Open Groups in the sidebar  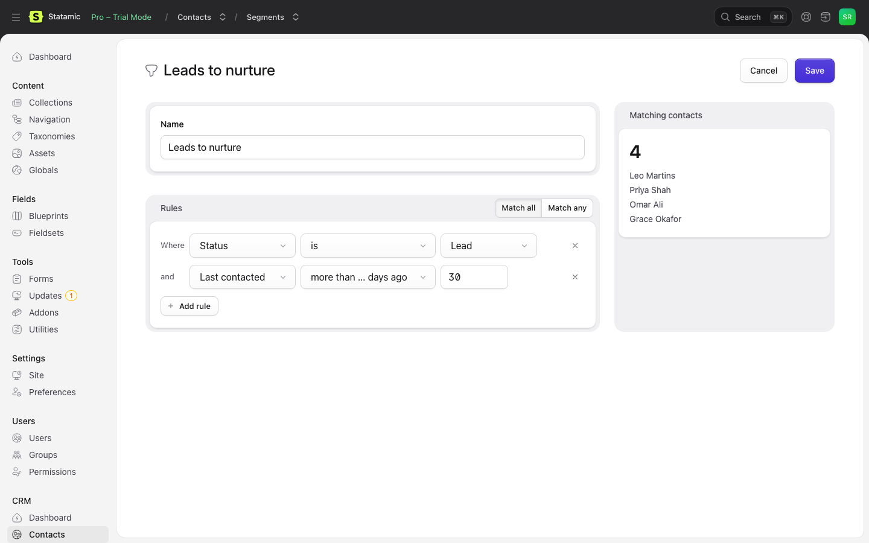pyautogui.click(x=43, y=455)
